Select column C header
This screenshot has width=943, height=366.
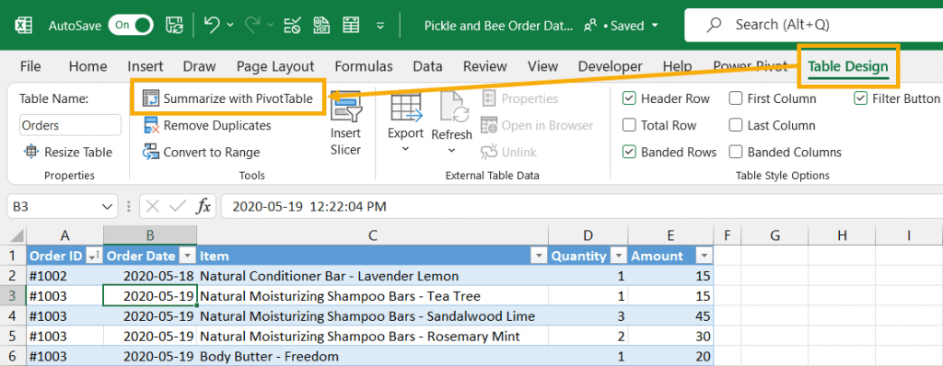click(373, 235)
